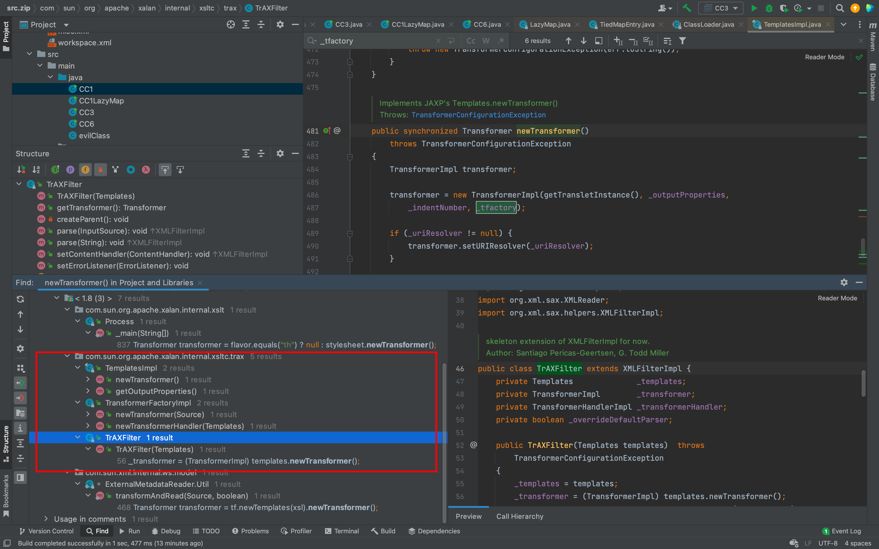This screenshot has height=549, width=879.
Task: Open Find panel settings gear
Action: tap(844, 282)
